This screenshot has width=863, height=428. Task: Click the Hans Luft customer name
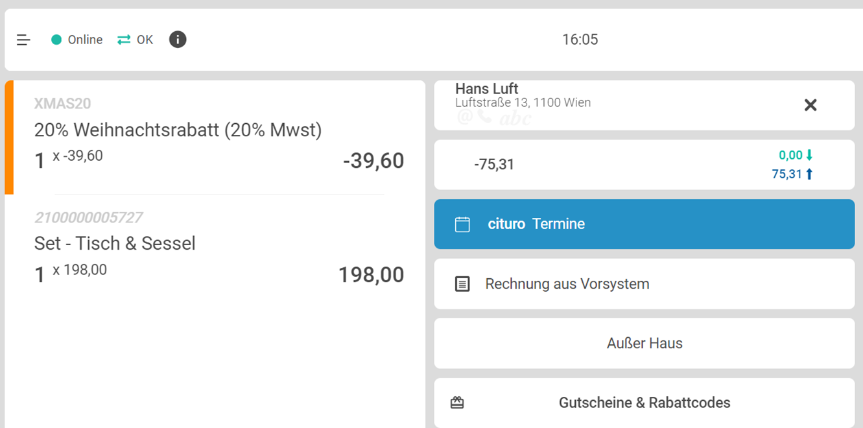487,89
